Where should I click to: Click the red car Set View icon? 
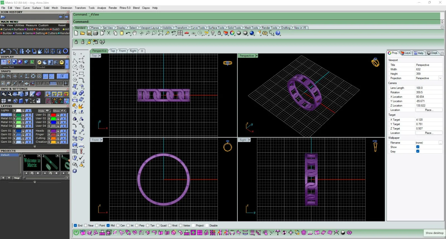[x=187, y=33]
